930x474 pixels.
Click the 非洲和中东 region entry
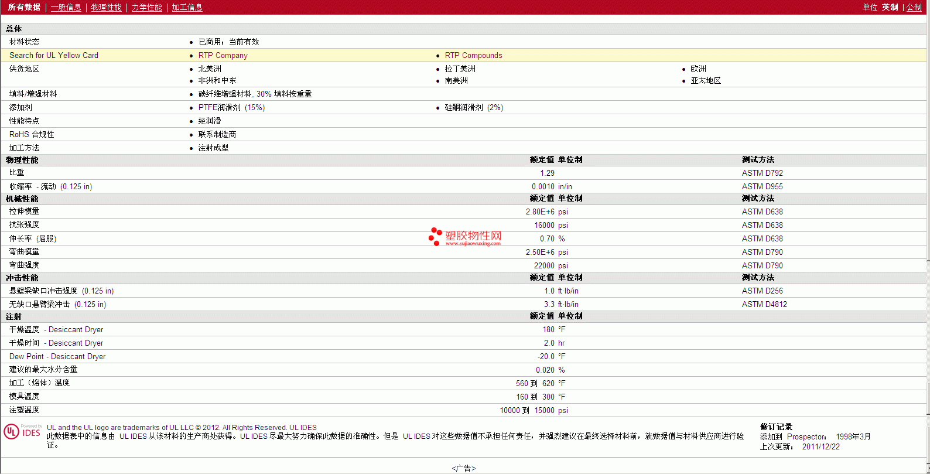(x=217, y=80)
